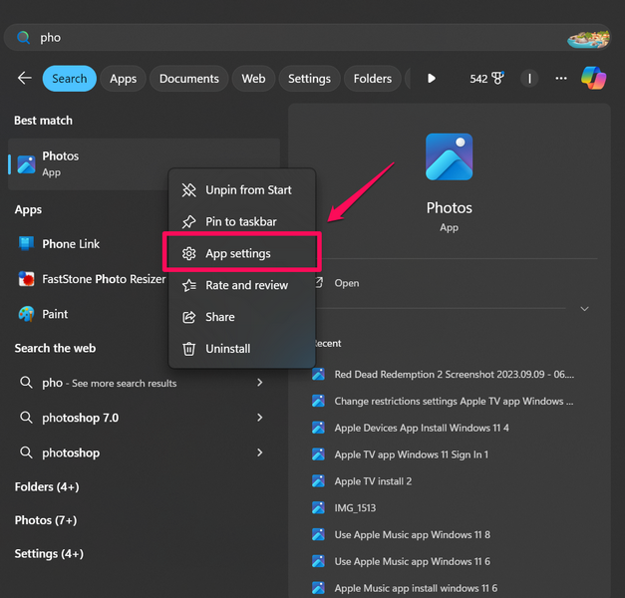Open the three-dots more options menu
The height and width of the screenshot is (598, 625).
(x=561, y=79)
